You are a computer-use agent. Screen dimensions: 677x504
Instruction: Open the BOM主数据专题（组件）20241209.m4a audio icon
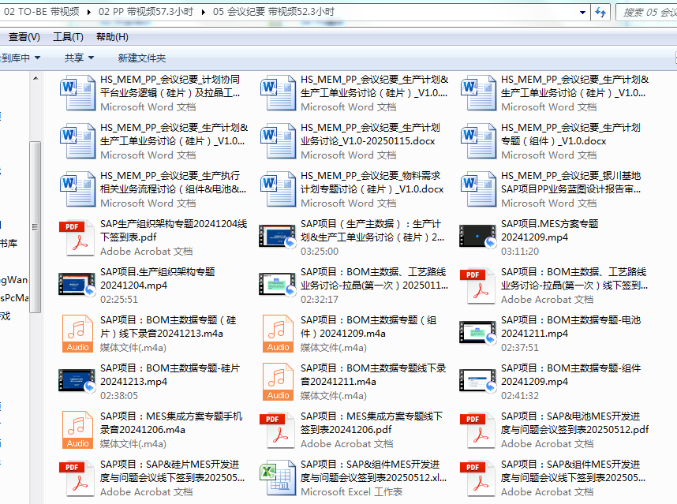click(x=277, y=334)
